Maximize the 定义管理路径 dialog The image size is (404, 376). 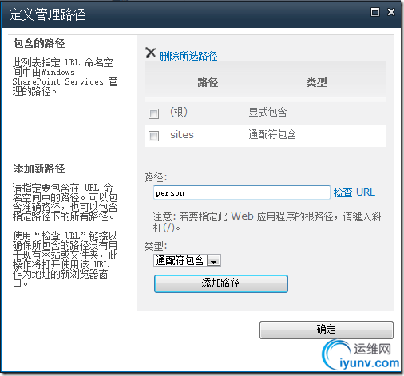point(375,12)
